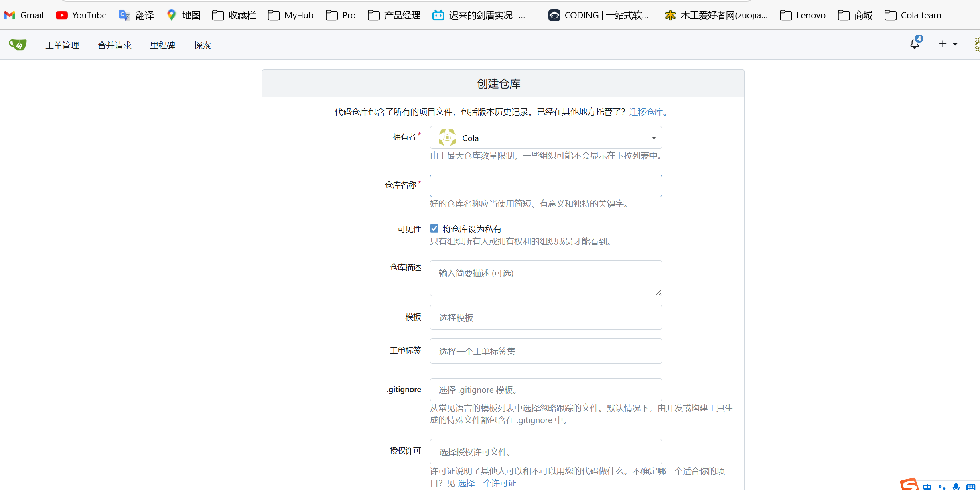Toggle 将仓库设为私有 checkbox
Image resolution: width=980 pixels, height=490 pixels.
(x=434, y=229)
